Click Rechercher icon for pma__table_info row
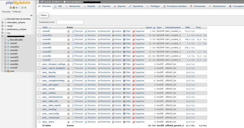Screen dimensions: 244x128 click(x=99, y=101)
